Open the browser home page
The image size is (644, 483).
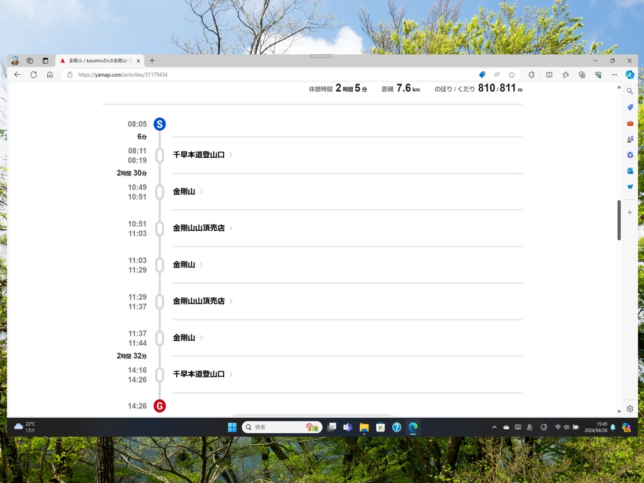tap(50, 74)
